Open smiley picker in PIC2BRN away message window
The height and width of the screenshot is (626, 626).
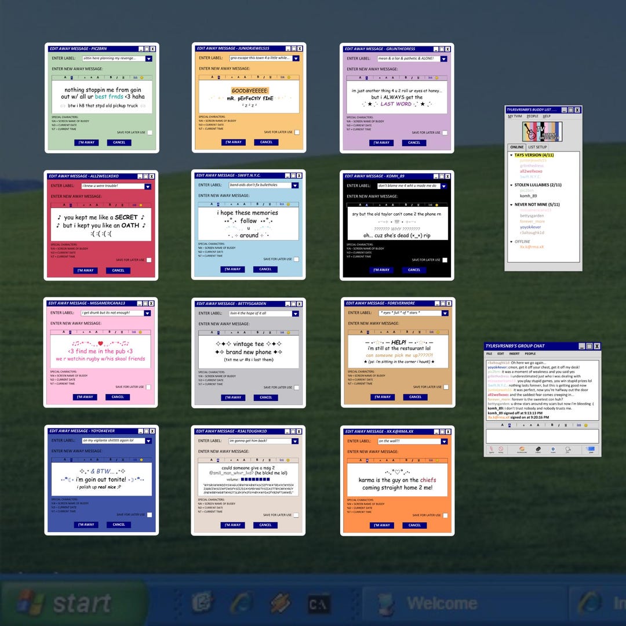pos(141,78)
